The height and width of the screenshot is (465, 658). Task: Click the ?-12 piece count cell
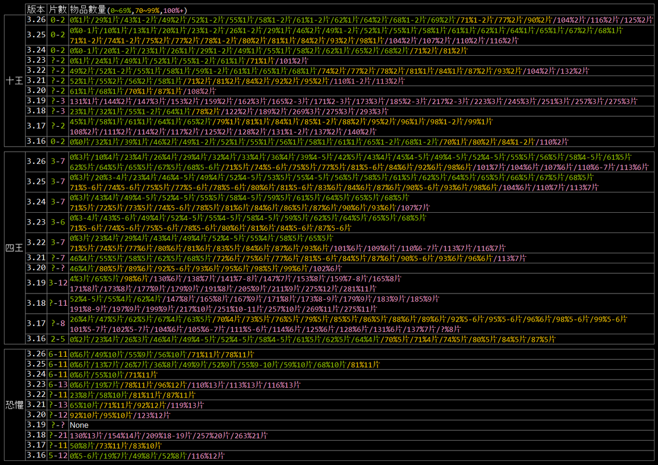[58, 415]
